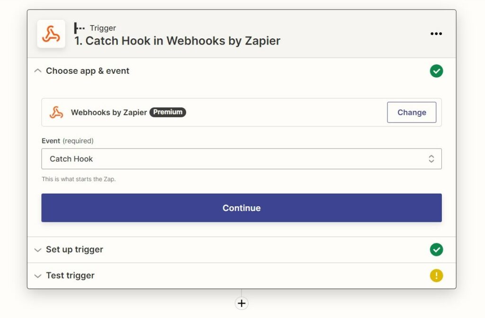Click the green check beside Set up trigger
The height and width of the screenshot is (318, 485).
click(x=436, y=250)
